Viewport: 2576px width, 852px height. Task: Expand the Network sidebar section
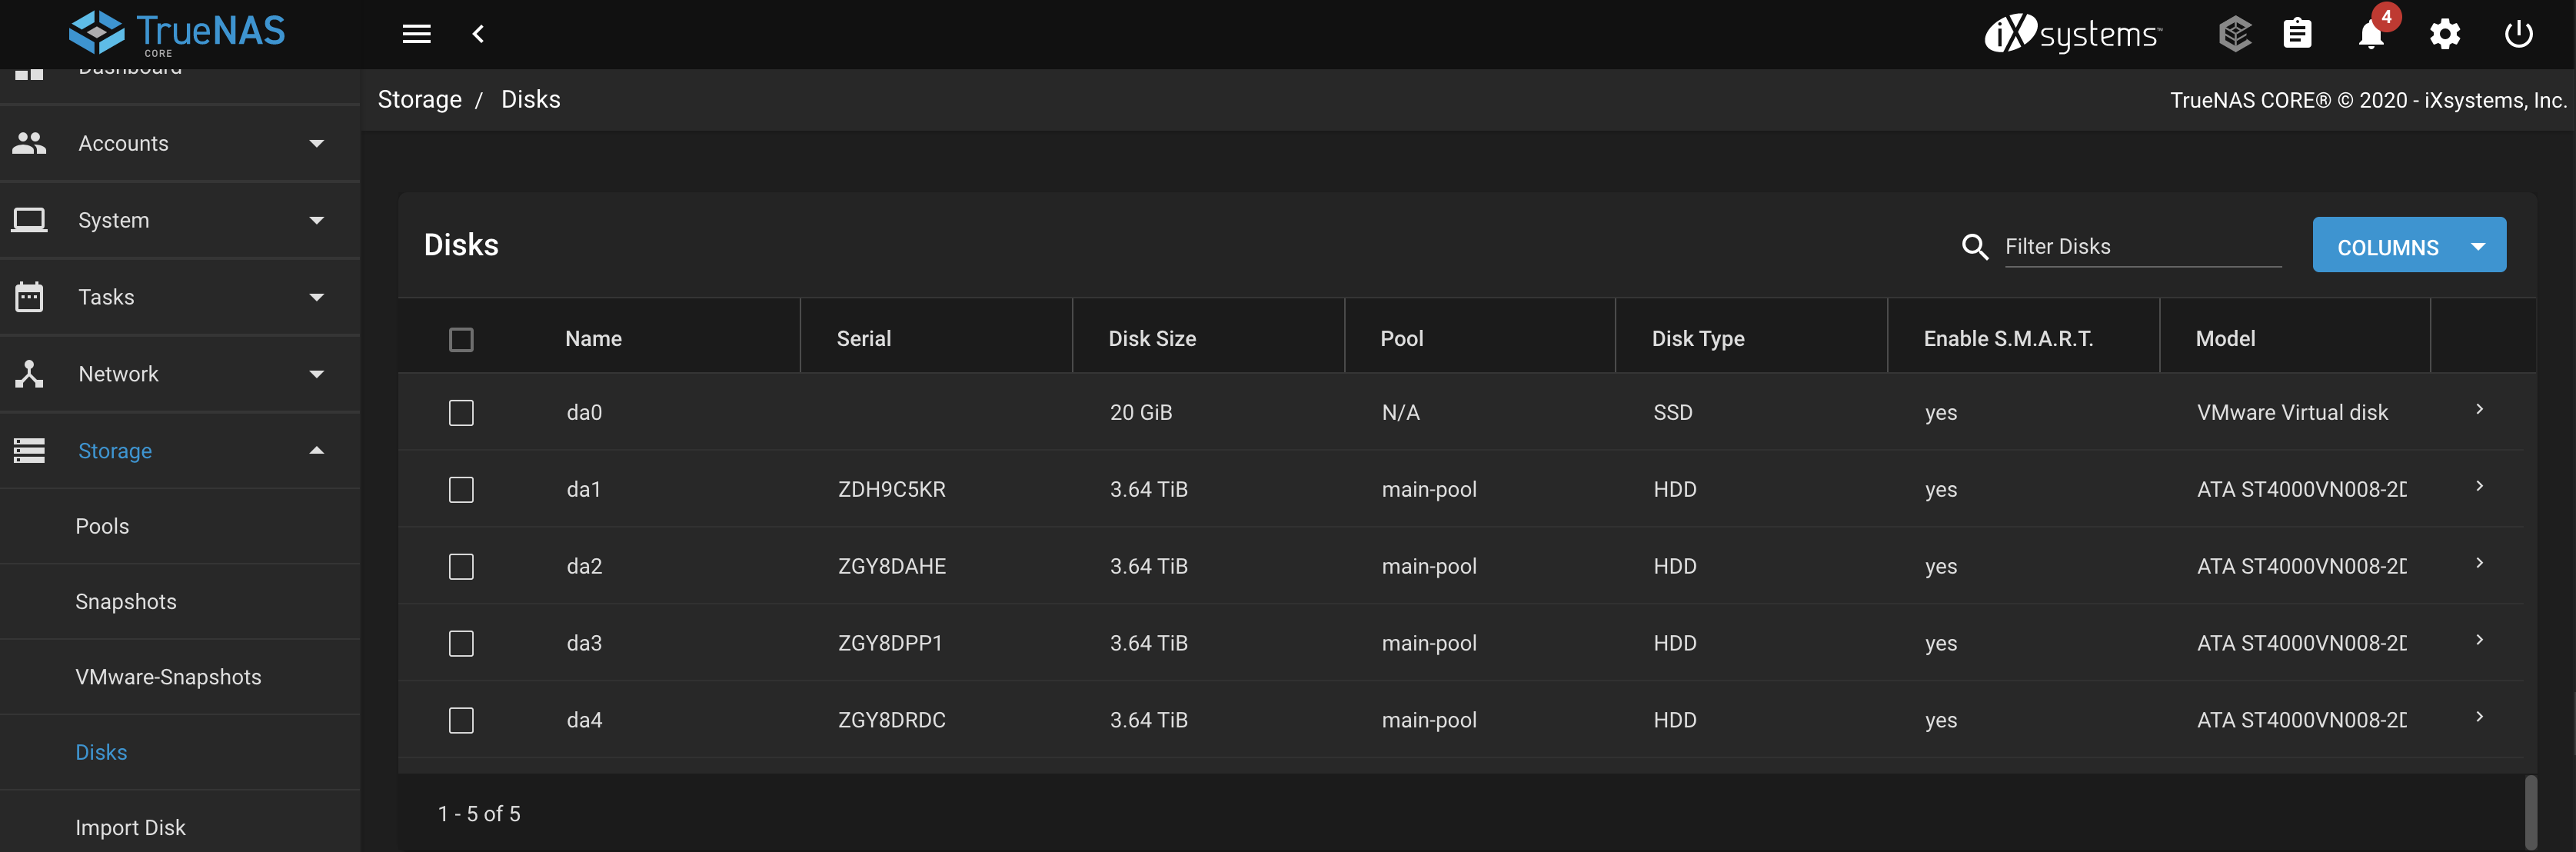point(119,374)
